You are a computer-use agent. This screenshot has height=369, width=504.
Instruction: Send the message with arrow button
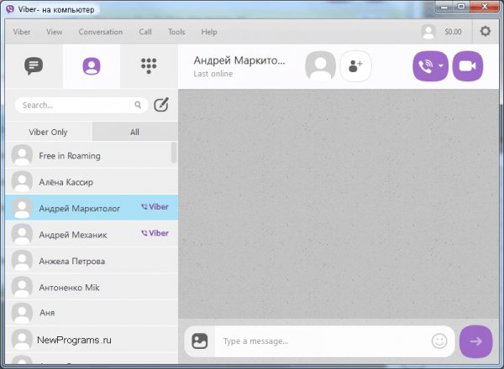click(x=475, y=341)
